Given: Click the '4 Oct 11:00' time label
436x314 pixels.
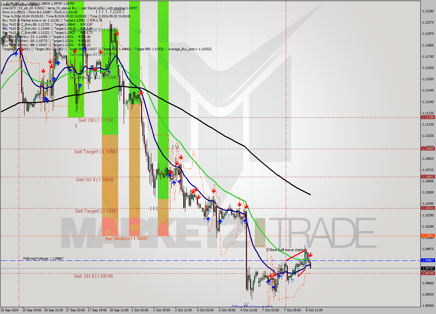Looking at the screenshot, I should pos(249,310).
